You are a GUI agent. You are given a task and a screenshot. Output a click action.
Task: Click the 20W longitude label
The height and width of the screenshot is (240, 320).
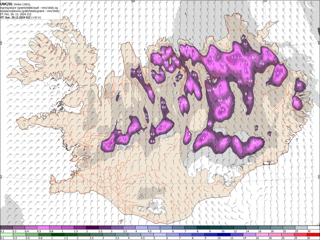click(x=133, y=1)
